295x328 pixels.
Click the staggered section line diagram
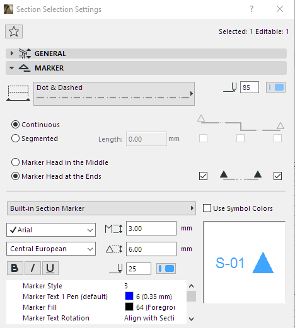pos(241,123)
